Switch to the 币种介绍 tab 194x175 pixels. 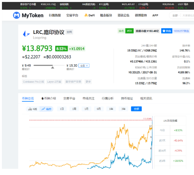[x=49, y=99]
